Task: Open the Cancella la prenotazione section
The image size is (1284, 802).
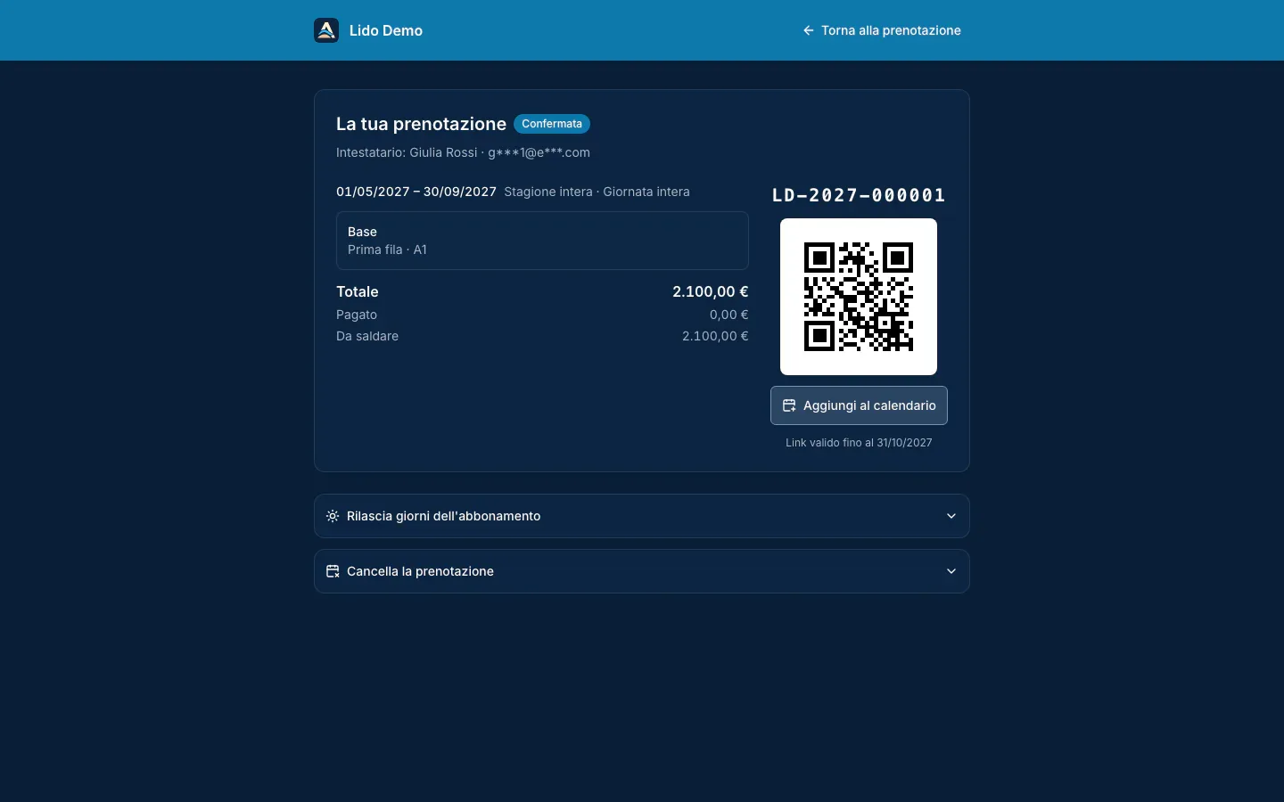Action: click(642, 571)
